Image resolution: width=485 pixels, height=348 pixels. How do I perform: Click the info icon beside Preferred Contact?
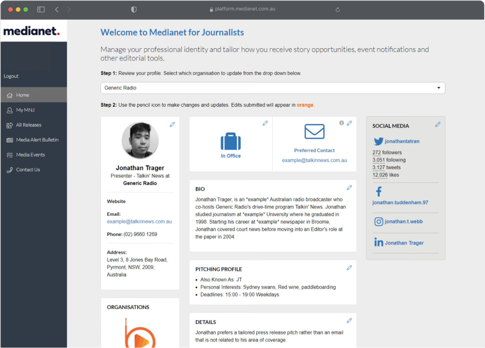click(342, 123)
